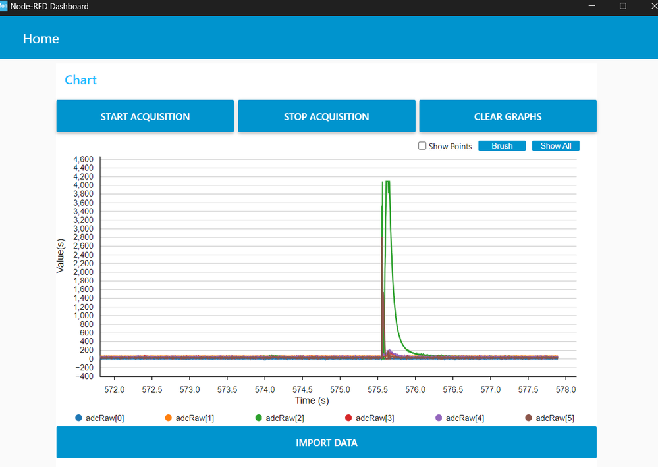Maximize the Node-RED Dashboard window
This screenshot has height=467, width=658.
622,6
